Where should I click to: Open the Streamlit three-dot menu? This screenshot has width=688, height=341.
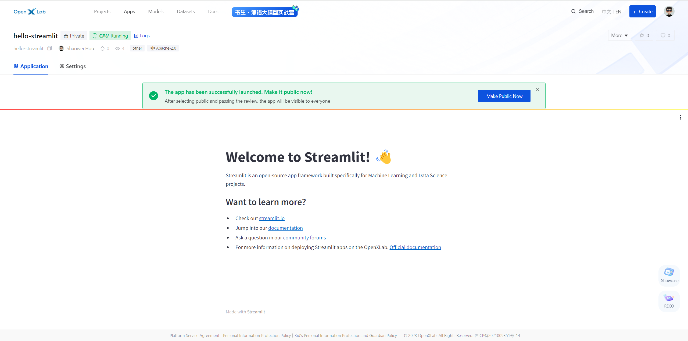click(680, 117)
